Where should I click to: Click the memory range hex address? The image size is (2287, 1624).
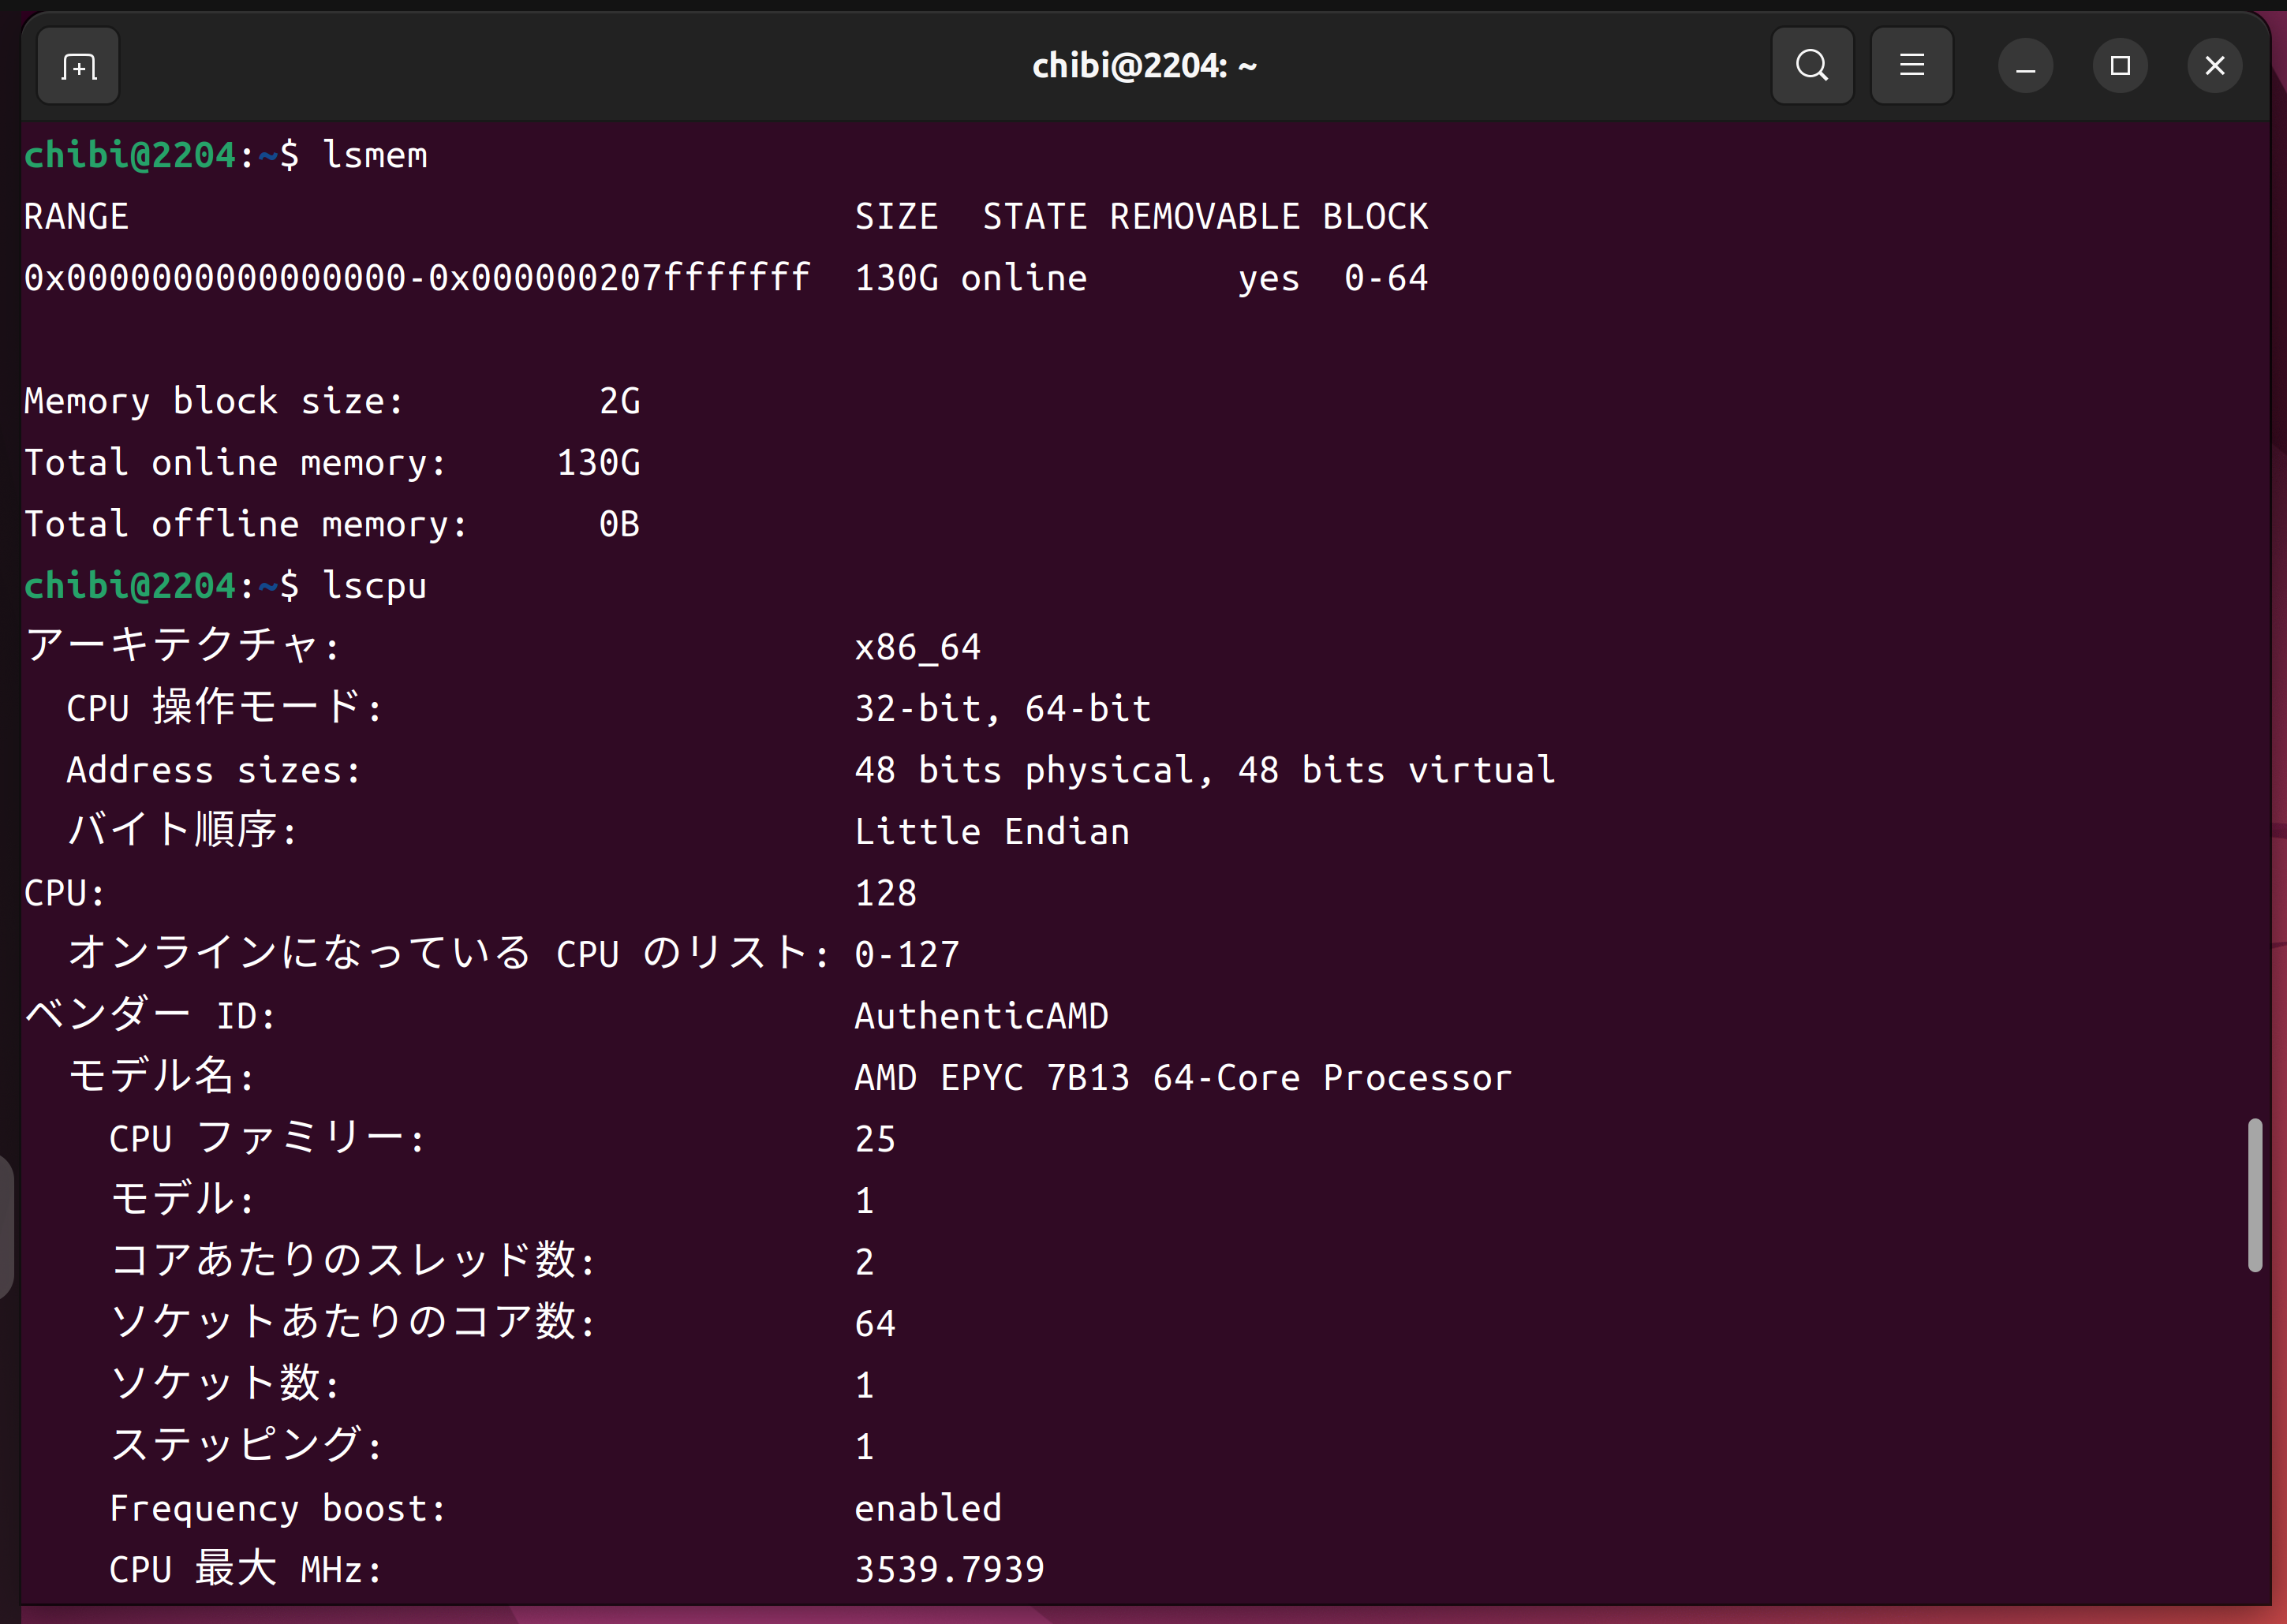pos(417,278)
